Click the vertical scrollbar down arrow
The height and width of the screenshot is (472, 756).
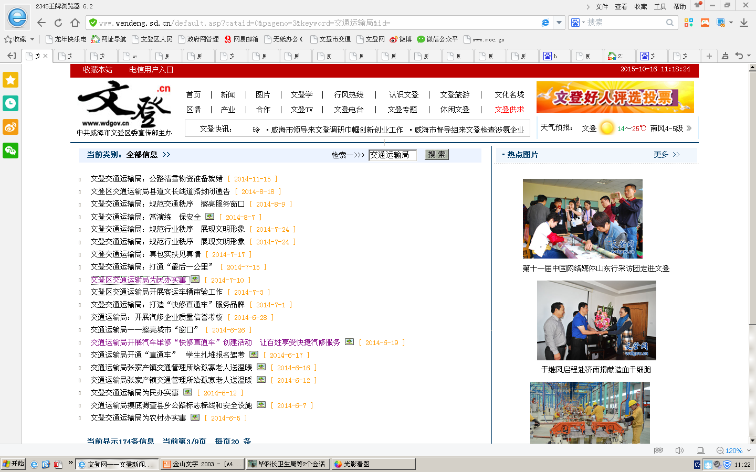coord(752,440)
